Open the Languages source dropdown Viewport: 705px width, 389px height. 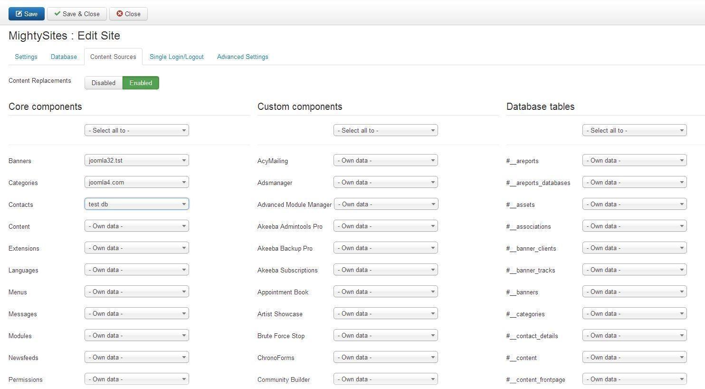pyautogui.click(x=137, y=270)
